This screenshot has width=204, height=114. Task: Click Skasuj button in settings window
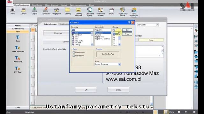tap(118, 90)
